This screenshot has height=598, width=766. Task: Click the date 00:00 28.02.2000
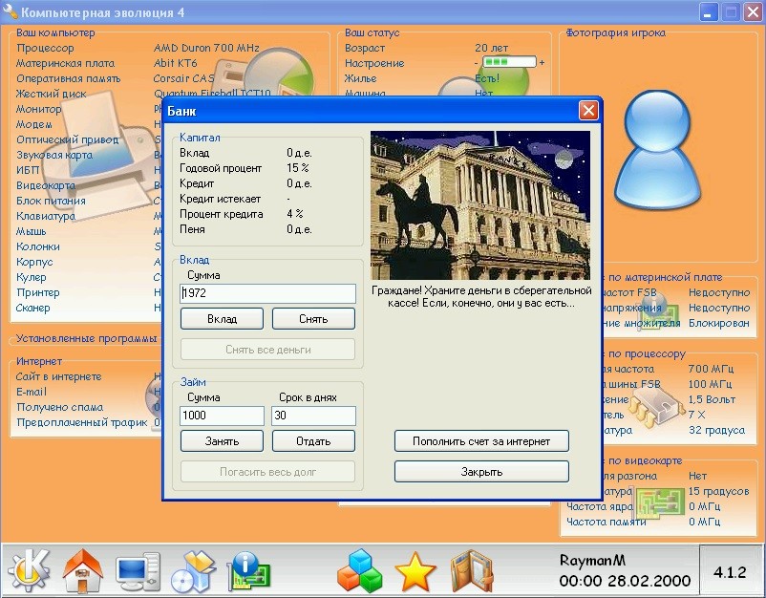[x=625, y=581]
